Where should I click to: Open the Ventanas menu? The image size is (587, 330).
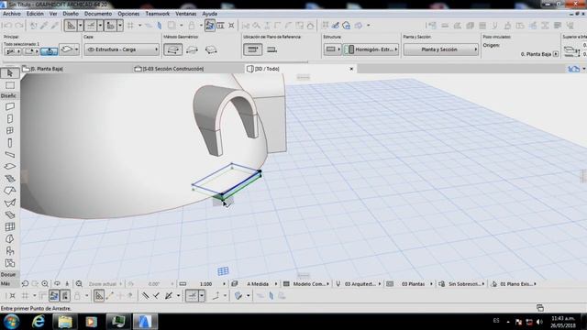(x=185, y=14)
